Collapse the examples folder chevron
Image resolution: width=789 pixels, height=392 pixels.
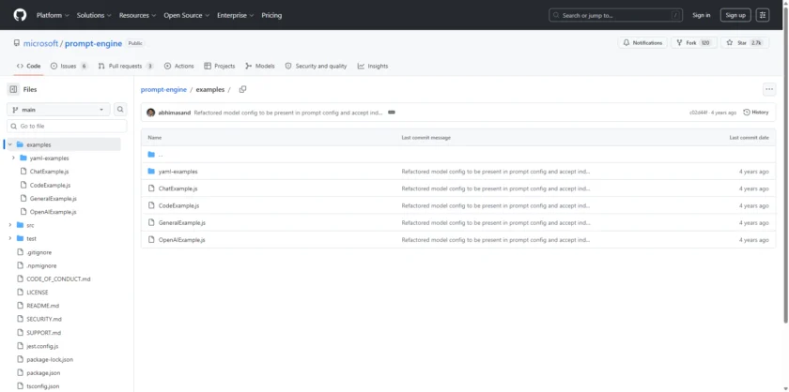[x=9, y=144]
